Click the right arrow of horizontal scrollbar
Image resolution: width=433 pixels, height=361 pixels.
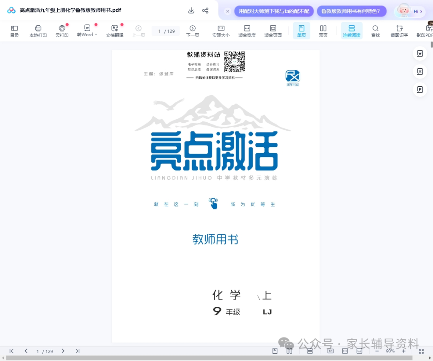pyautogui.click(x=430, y=358)
